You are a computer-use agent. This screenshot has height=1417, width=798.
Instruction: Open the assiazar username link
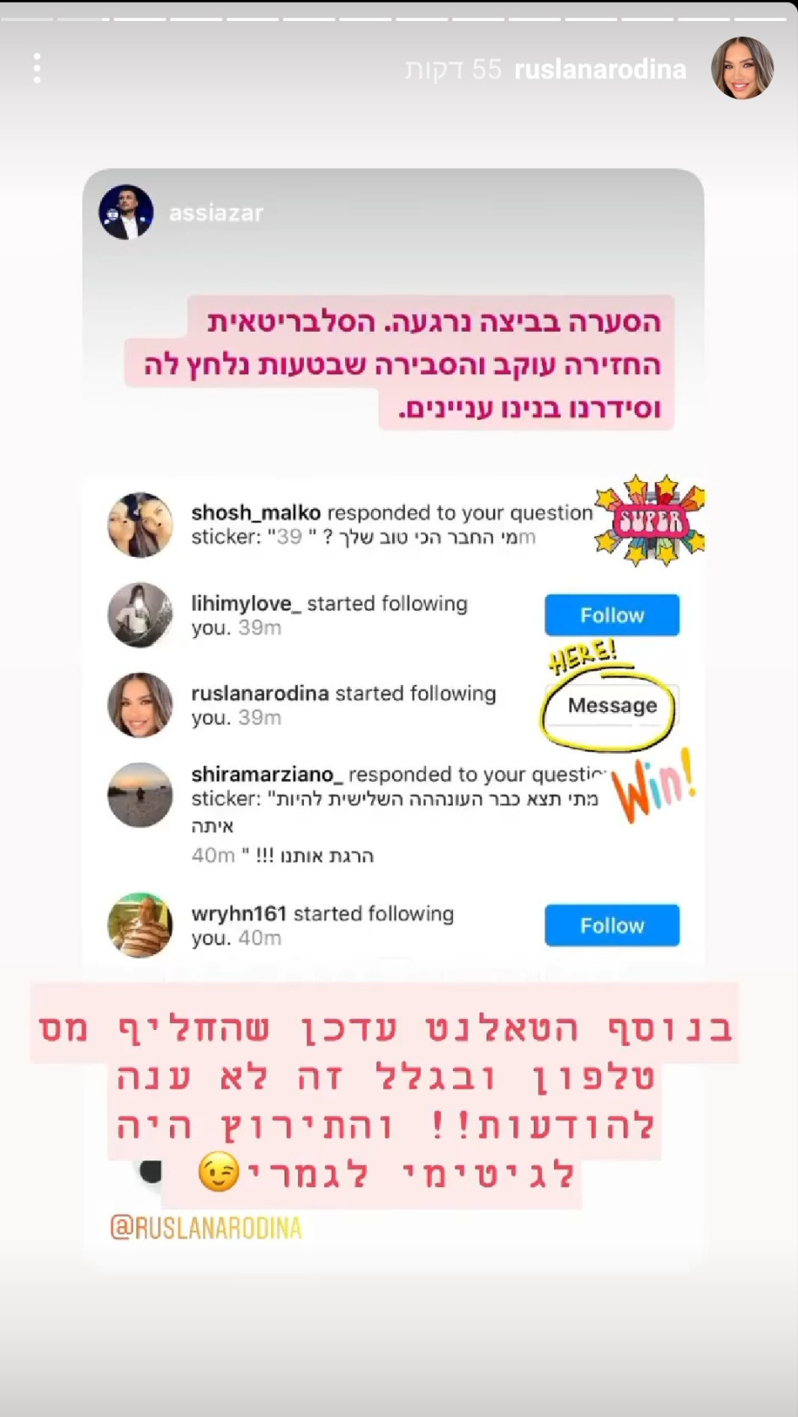[x=216, y=213]
